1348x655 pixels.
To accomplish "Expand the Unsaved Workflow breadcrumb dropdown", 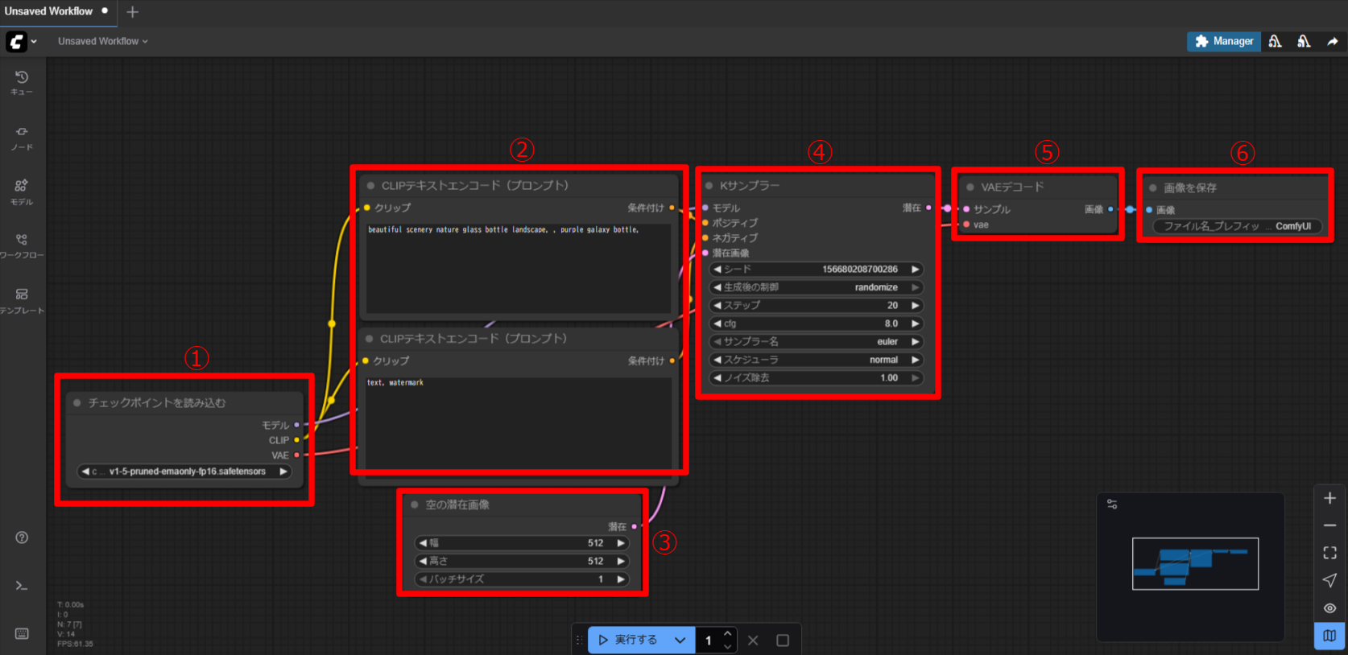I will click(102, 41).
